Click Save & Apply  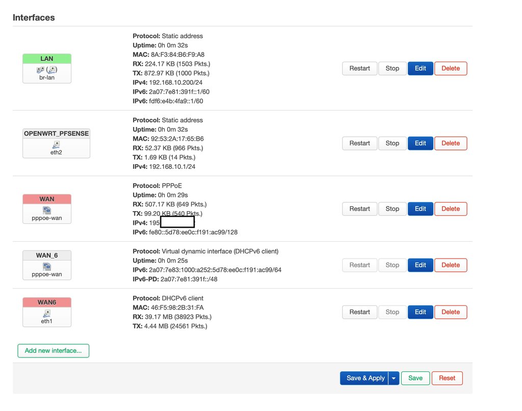[x=365, y=378]
